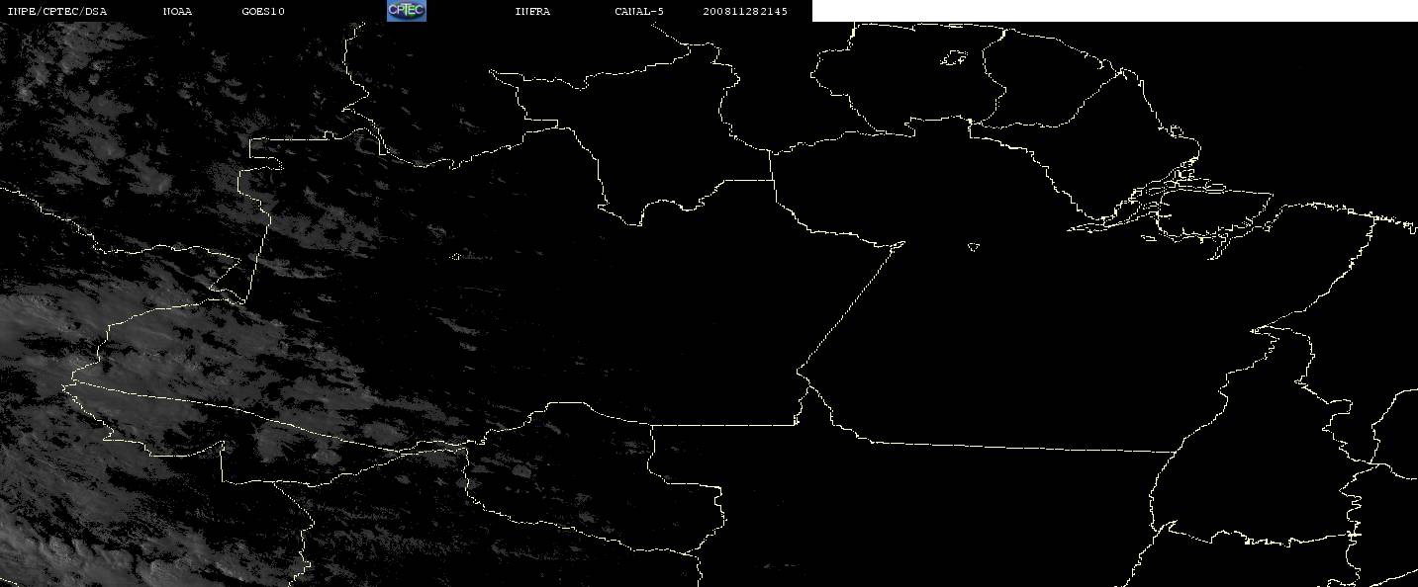
Task: Click the GOES10 satellite label
Action: click(x=263, y=11)
